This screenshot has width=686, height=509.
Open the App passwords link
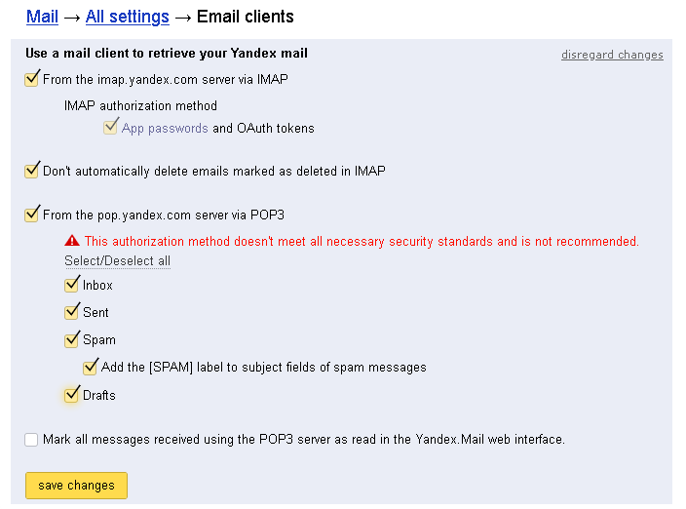tap(165, 128)
